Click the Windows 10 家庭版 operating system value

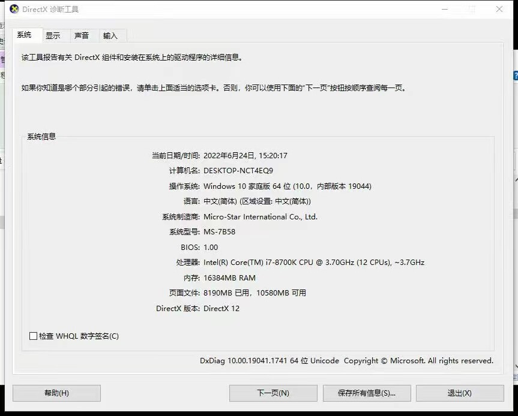point(288,186)
